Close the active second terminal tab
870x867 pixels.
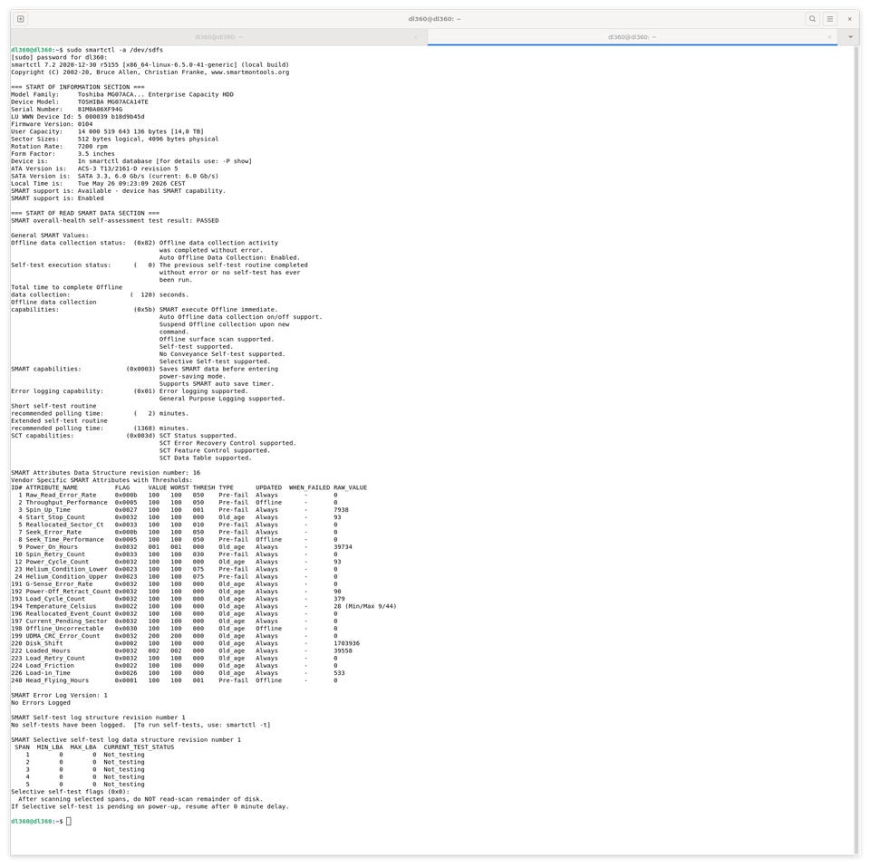pos(829,37)
